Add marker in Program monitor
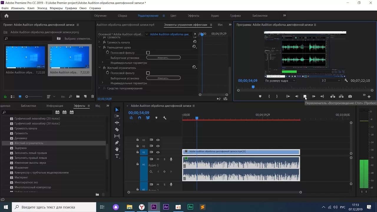Image resolution: width=377 pixels, height=212 pixels. click(x=260, y=96)
